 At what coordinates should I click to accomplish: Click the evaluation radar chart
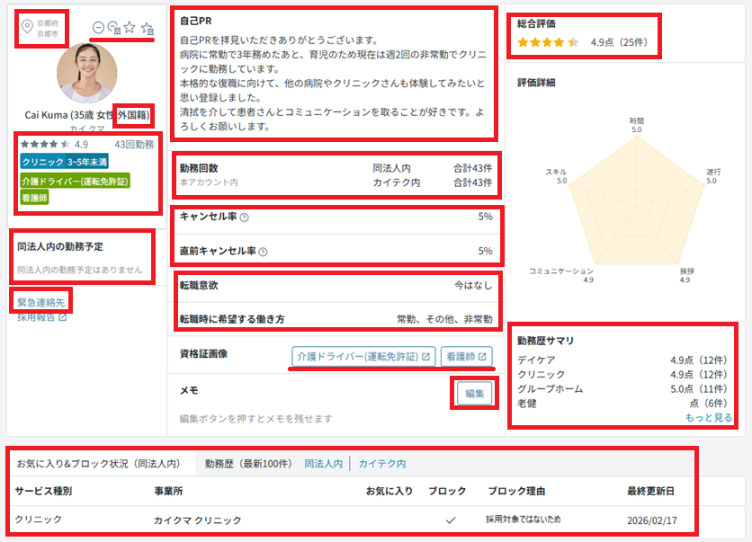637,199
